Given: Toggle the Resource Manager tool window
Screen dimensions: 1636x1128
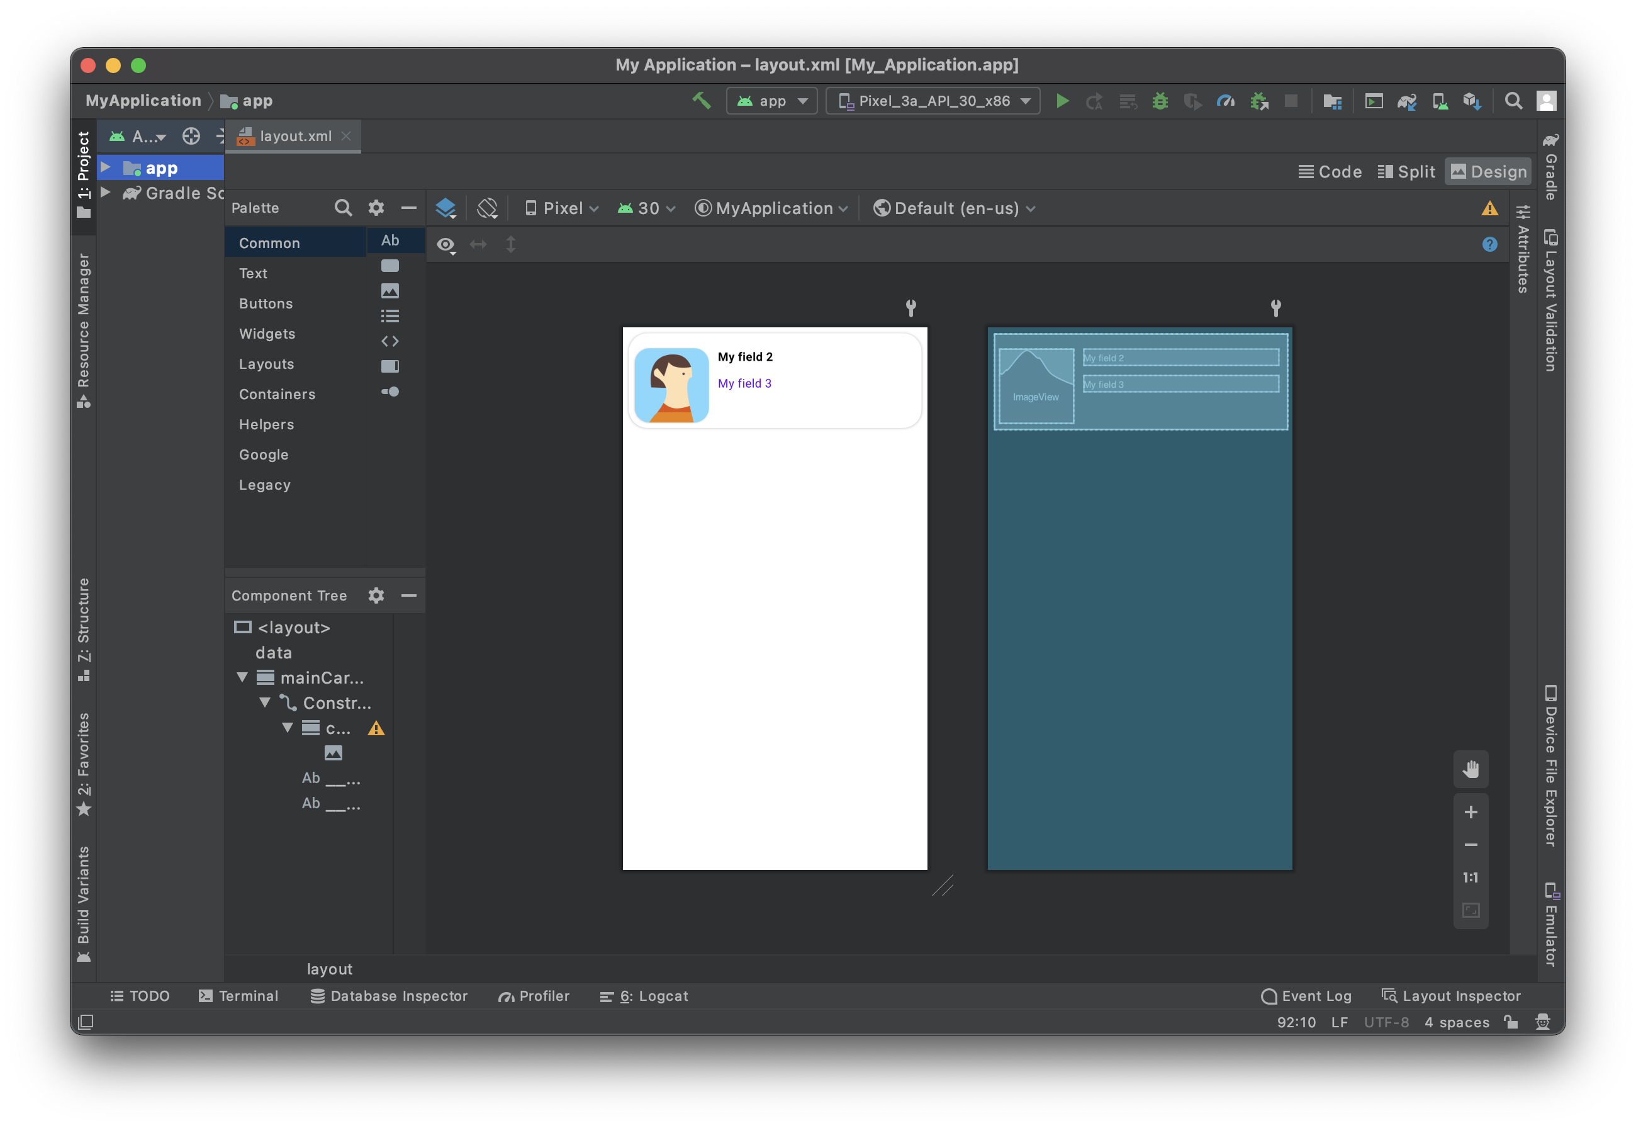Looking at the screenshot, I should tap(83, 329).
